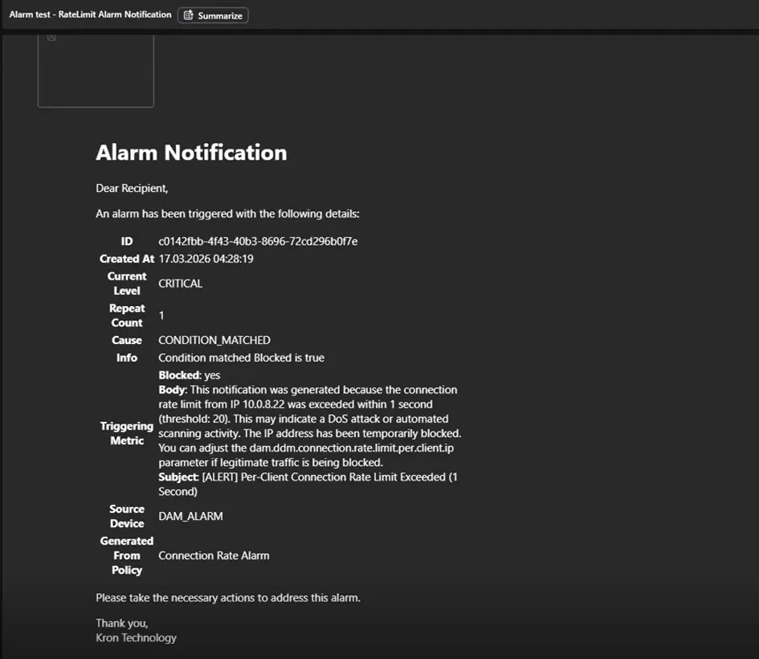The height and width of the screenshot is (659, 759).
Task: Click the 'Blocked: yes' line
Action: click(x=190, y=375)
